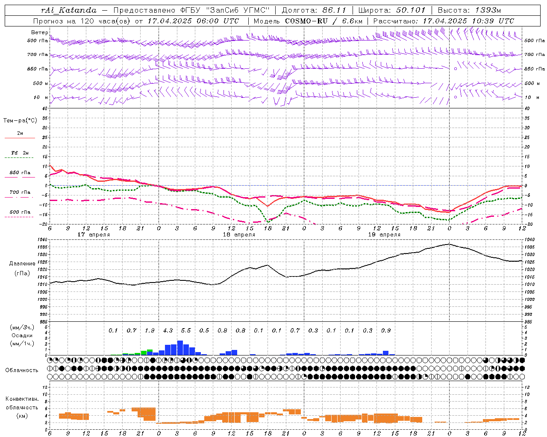Click the 5.5 three-hour precipitation value
The width and height of the screenshot is (547, 437).
pos(186,330)
